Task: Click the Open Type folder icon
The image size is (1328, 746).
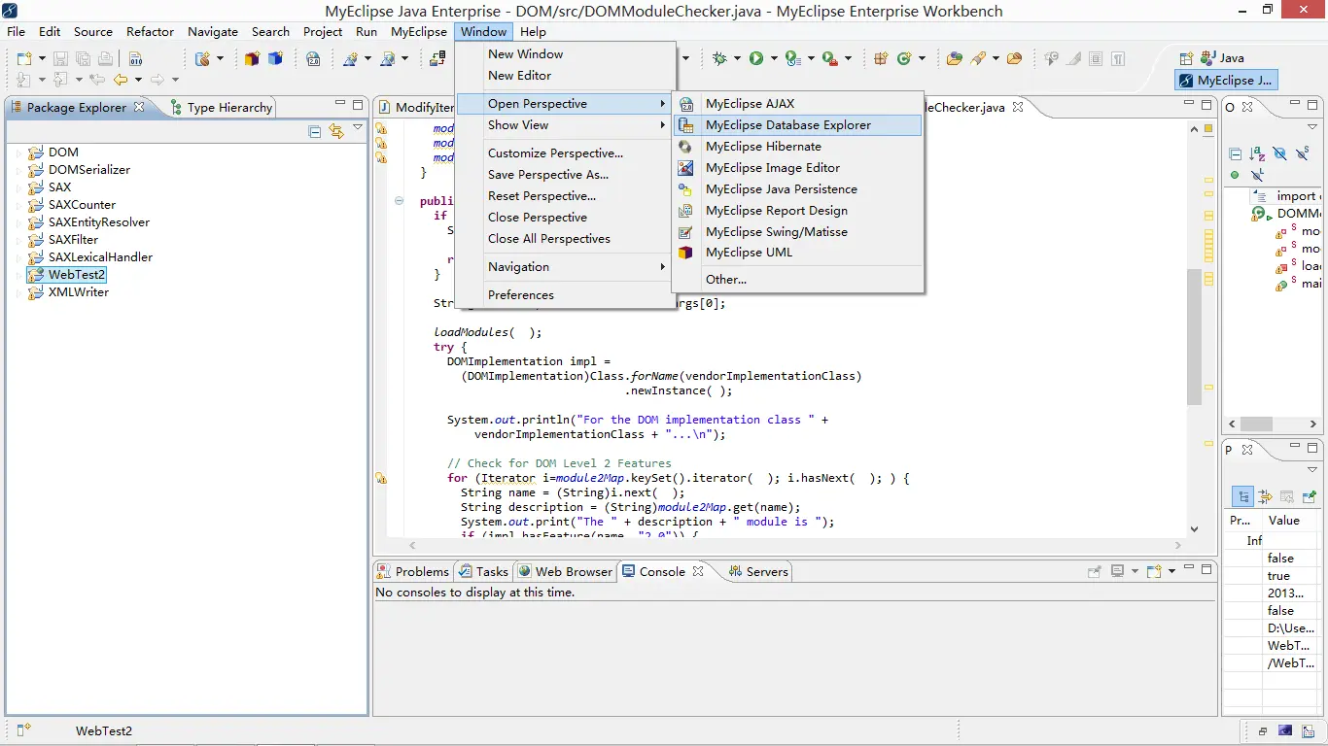Action: click(x=954, y=58)
